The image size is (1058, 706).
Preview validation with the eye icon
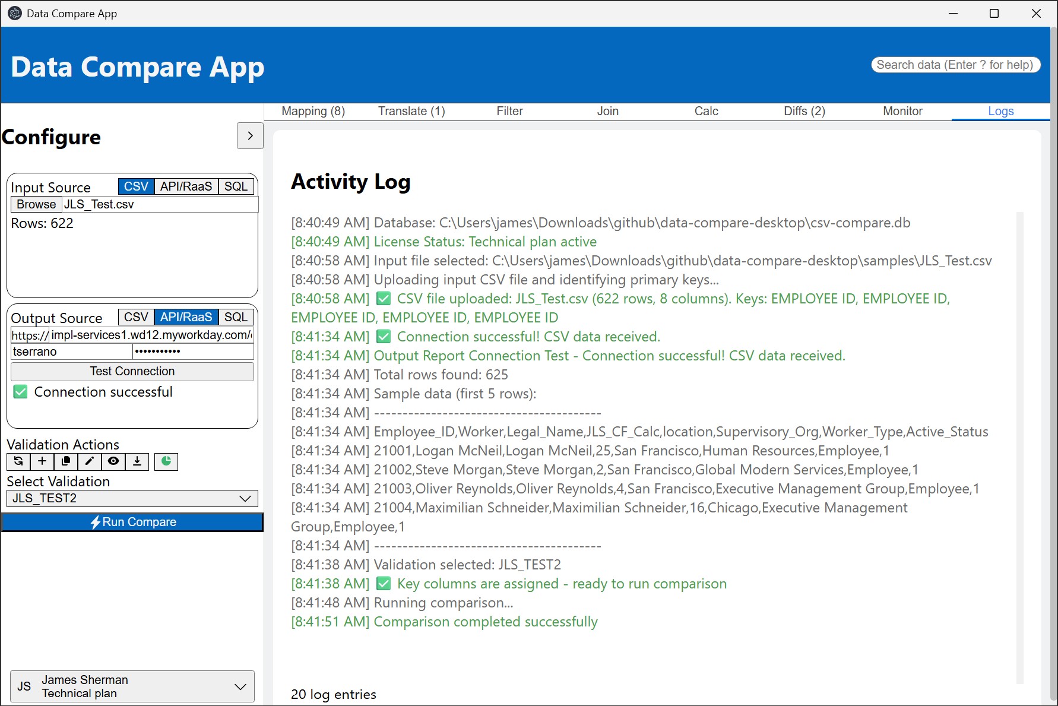pos(113,461)
